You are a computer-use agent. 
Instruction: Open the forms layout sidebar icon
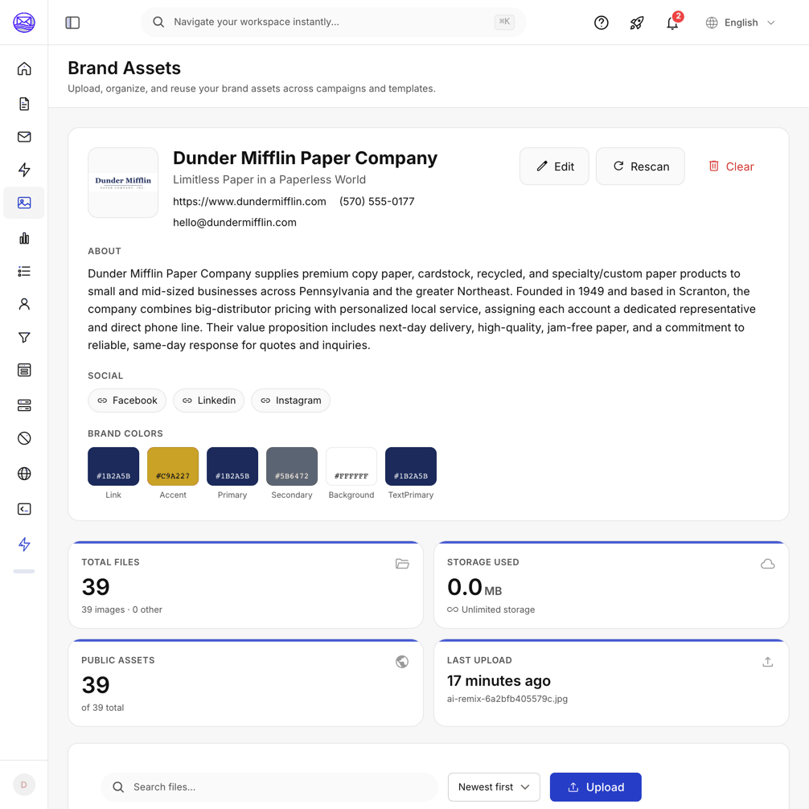point(24,370)
